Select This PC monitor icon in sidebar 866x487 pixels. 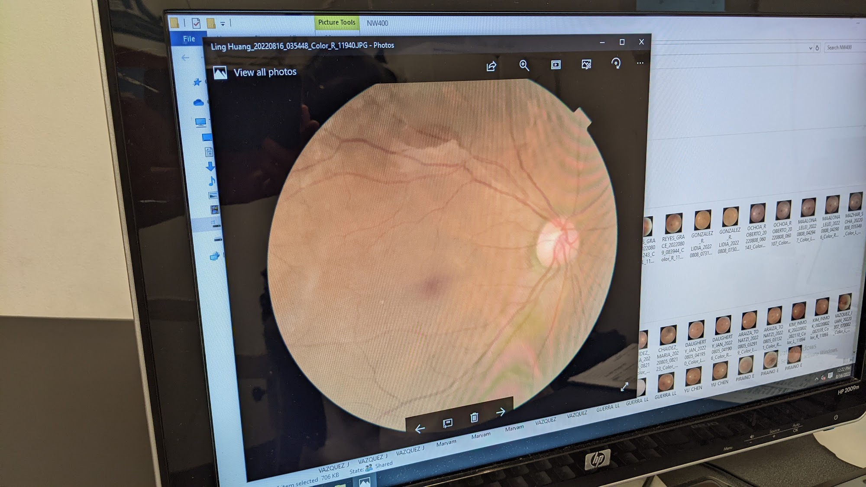pyautogui.click(x=200, y=123)
